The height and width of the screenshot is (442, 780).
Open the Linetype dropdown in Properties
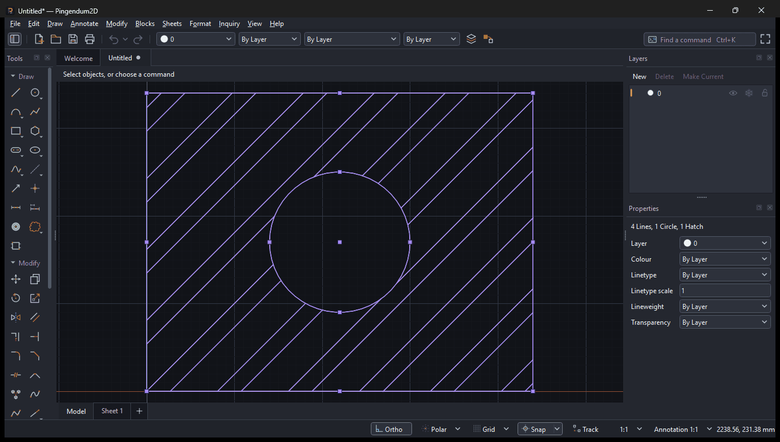(725, 275)
